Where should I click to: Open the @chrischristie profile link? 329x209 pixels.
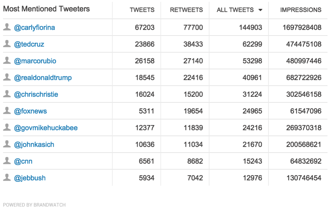coord(36,94)
